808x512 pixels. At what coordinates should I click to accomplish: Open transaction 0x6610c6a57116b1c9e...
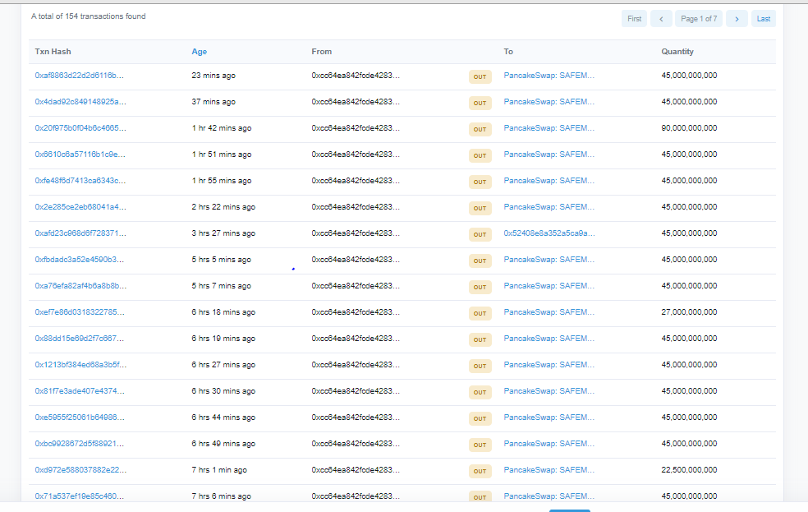click(x=80, y=155)
